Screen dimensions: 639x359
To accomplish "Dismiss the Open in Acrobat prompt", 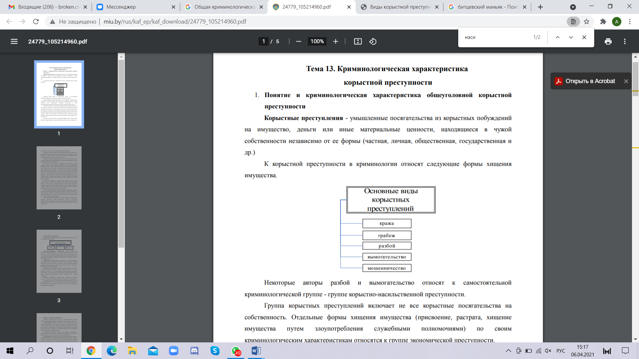I will (626, 81).
